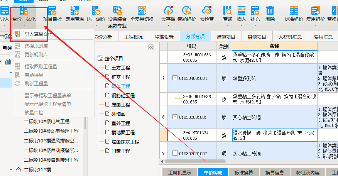Viewport: 338px width, 176px height.
Task: Open 设置综合系数专业 settings icon
Action: point(117,11)
